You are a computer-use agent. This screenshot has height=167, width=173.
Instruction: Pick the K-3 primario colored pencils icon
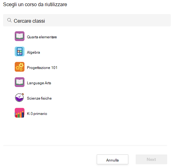coord(20,113)
